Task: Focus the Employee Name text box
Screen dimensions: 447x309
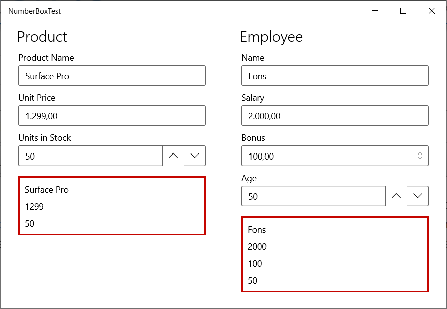Action: (335, 76)
